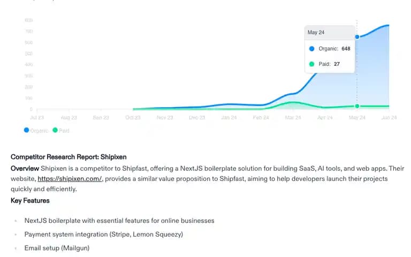
Task: Click the 0 value on y-axis
Action: point(31,109)
